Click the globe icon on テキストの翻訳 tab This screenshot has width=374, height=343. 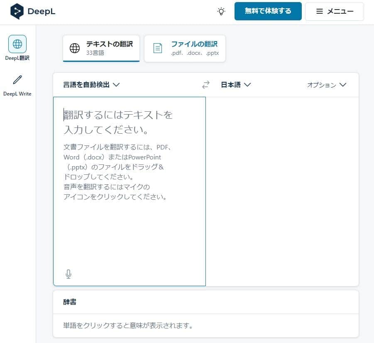(x=74, y=48)
